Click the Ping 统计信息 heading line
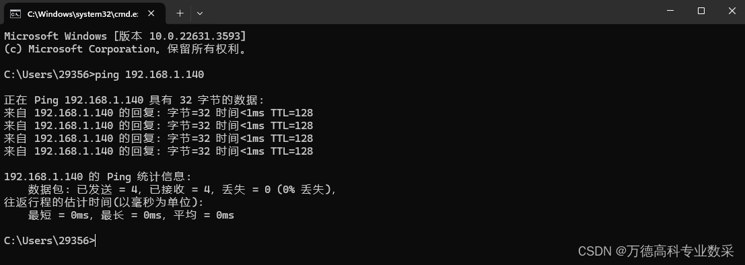This screenshot has width=745, height=265. click(x=98, y=177)
